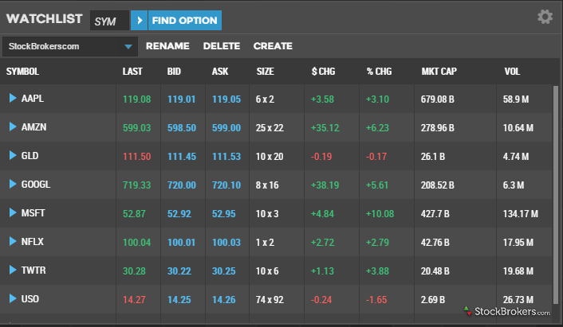This screenshot has height=327, width=563.
Task: Click MSFT volume 134.17 M
Action: [521, 214]
